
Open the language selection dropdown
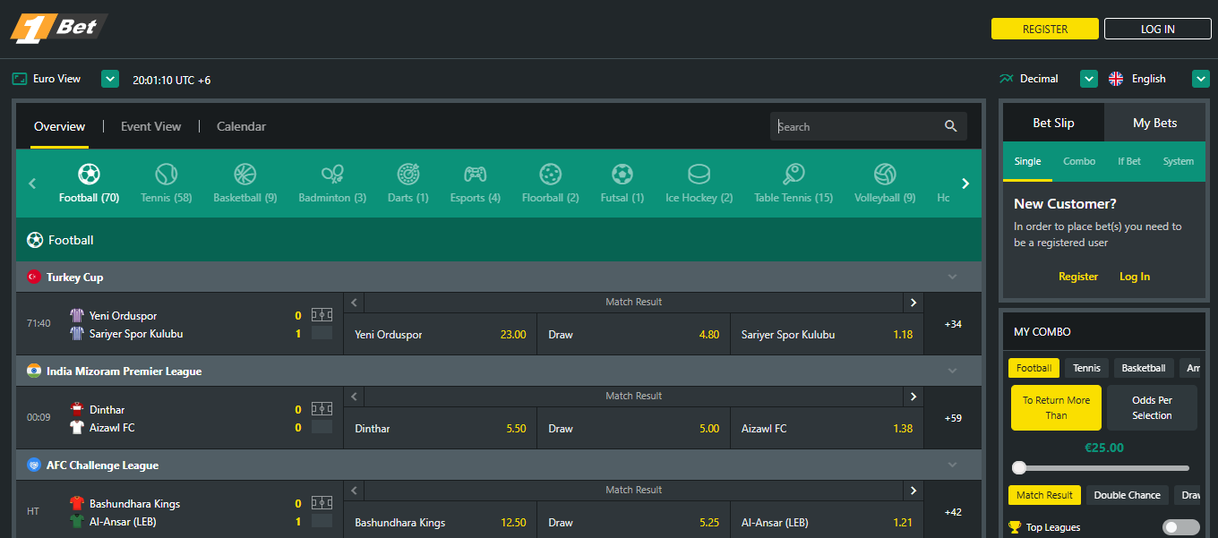coord(1201,78)
